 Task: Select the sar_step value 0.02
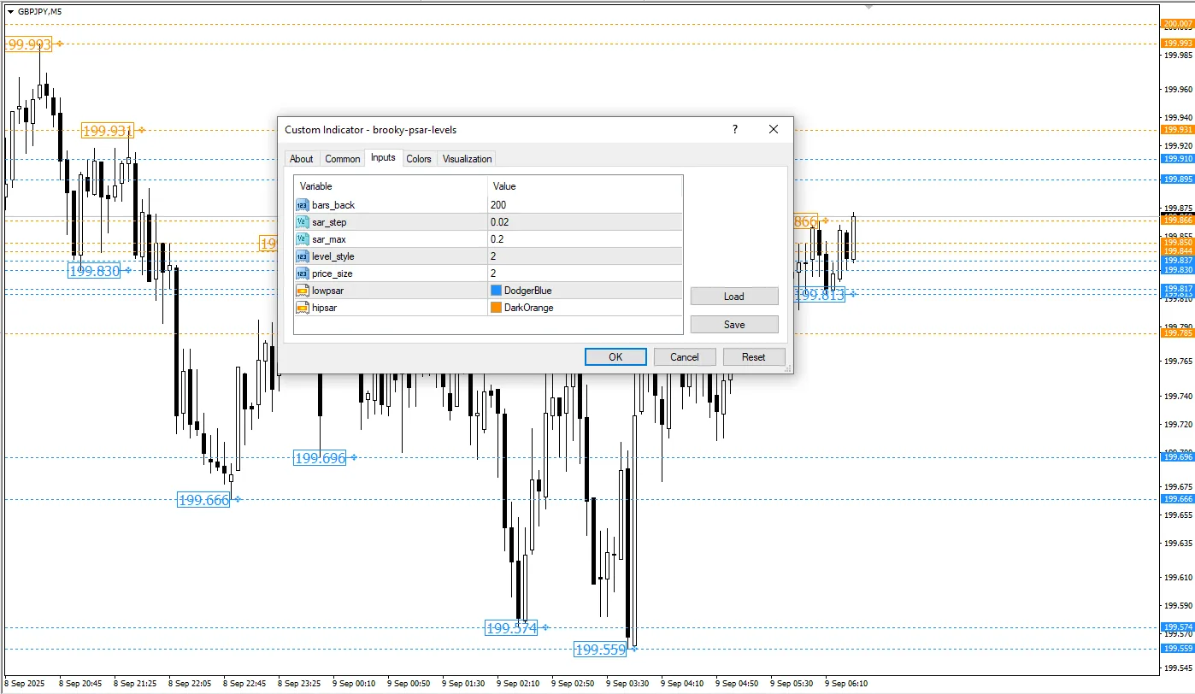coord(585,222)
